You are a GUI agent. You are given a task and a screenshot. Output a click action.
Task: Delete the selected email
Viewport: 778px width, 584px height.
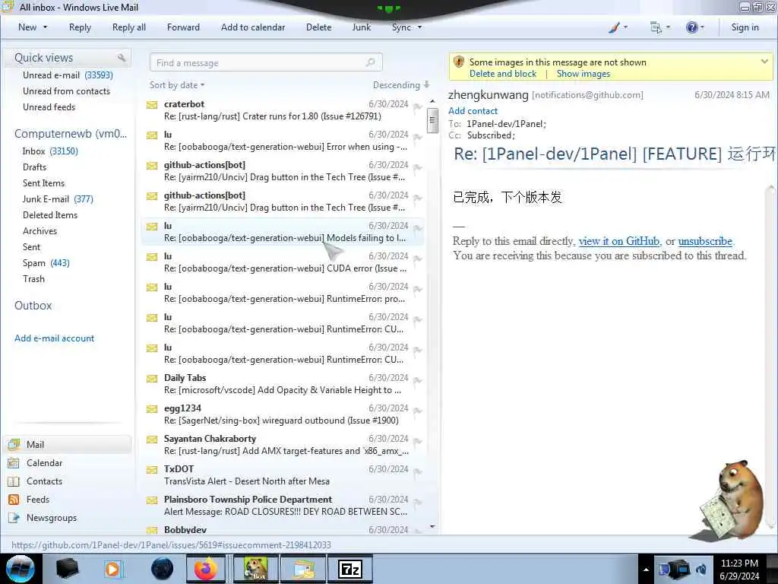(x=318, y=27)
